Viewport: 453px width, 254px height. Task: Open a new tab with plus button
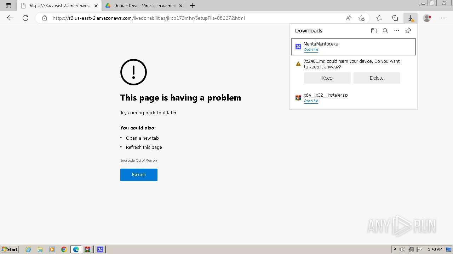point(192,6)
